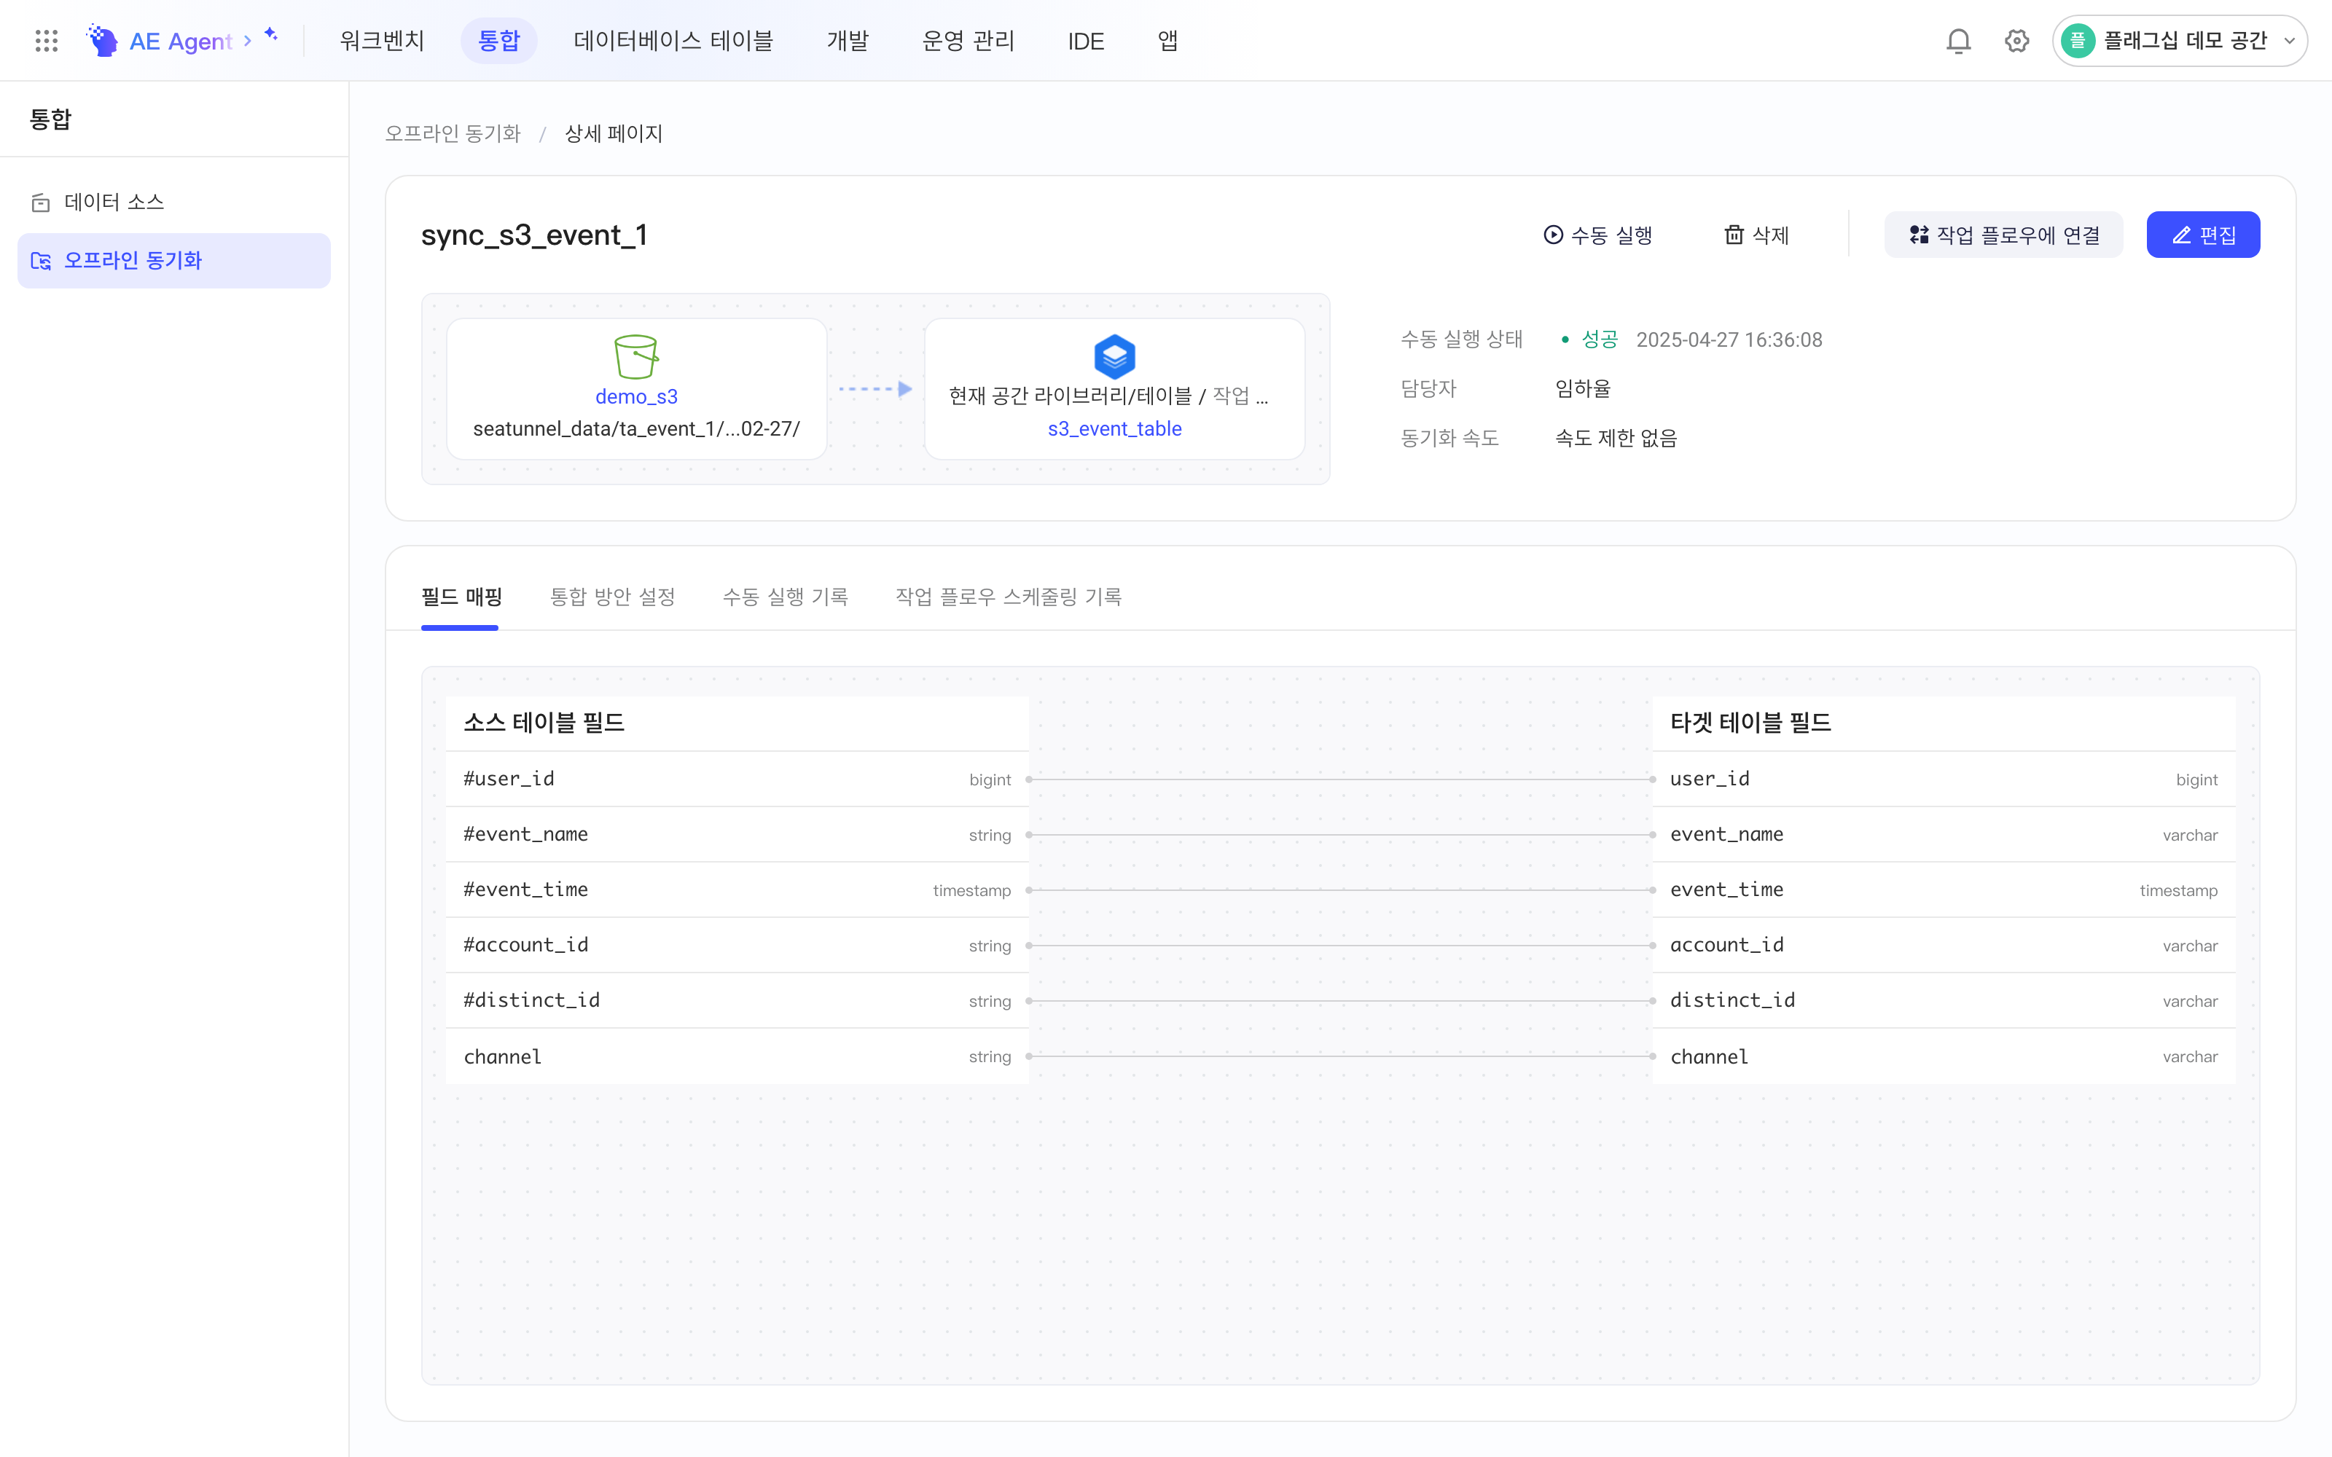Open 작업 플로우 스케줄링 기록 tab
2332x1457 pixels.
(x=1008, y=597)
